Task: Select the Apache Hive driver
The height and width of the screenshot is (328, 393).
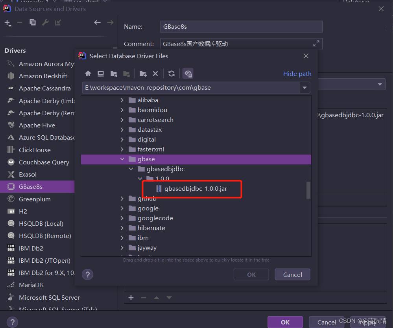Action: (37, 125)
